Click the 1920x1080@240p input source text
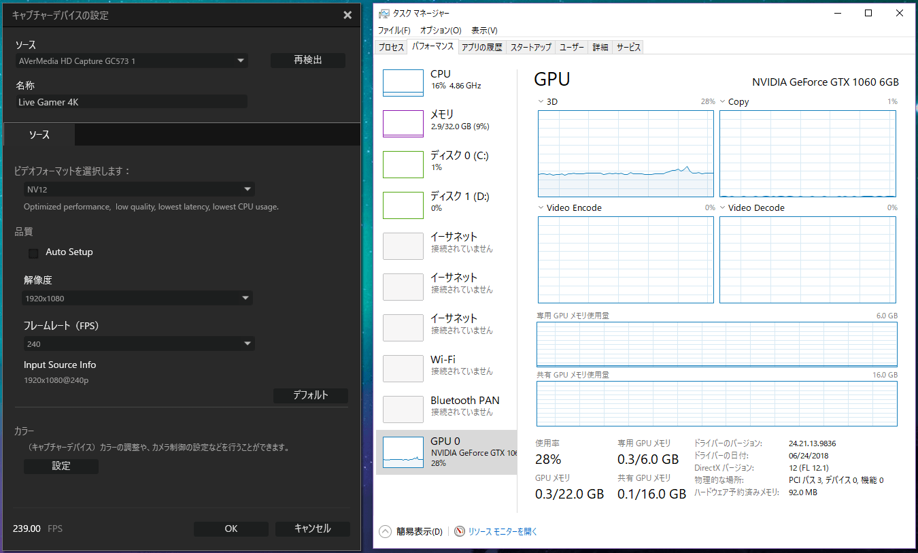This screenshot has height=553, width=918. tap(56, 380)
